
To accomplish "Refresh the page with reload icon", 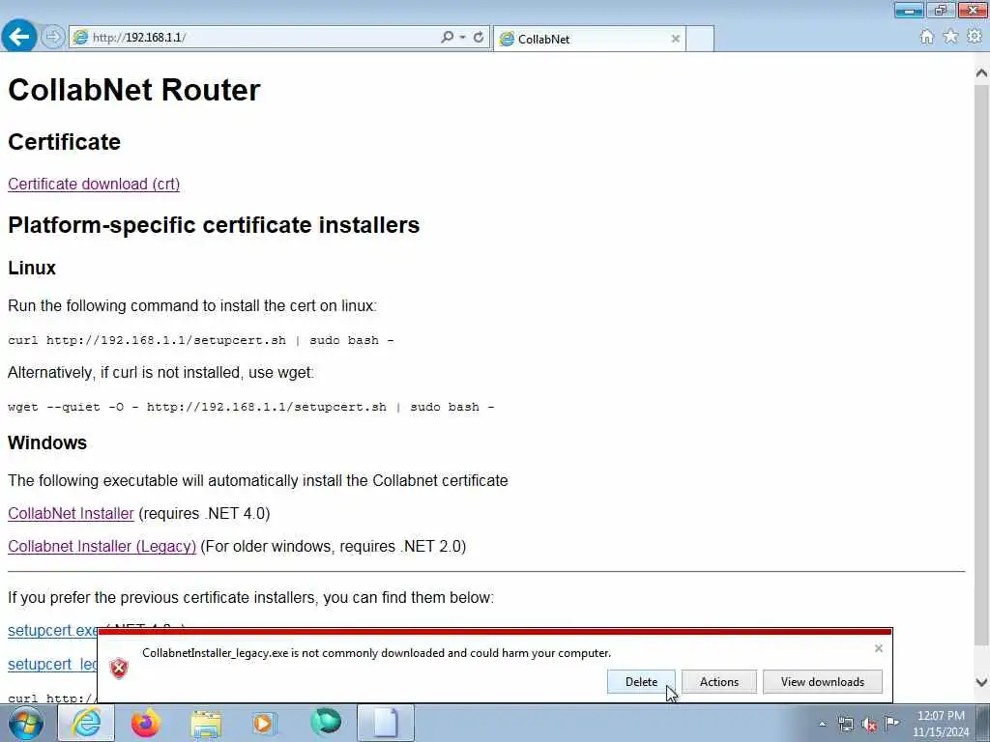I will tap(479, 38).
